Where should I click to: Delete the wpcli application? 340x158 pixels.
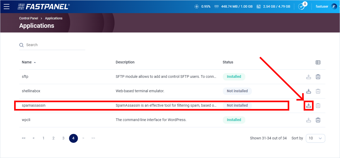coord(318,120)
